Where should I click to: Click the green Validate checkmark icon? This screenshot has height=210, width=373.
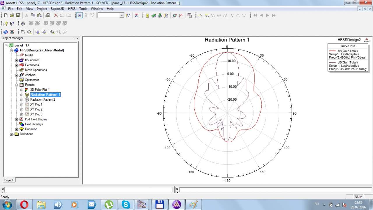[x=154, y=15]
